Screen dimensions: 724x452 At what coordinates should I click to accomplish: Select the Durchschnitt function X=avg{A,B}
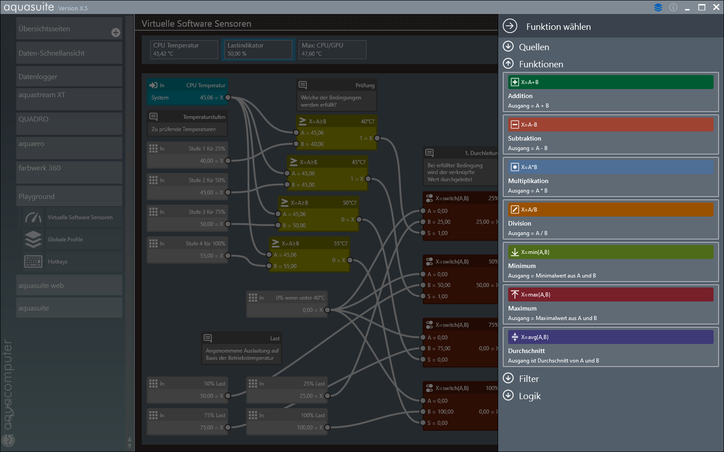point(610,347)
